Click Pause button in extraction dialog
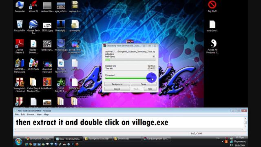 tap(143, 84)
